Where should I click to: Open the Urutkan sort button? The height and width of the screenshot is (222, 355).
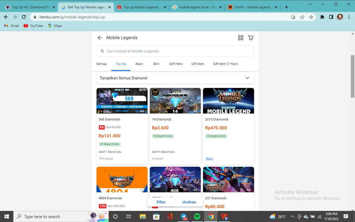[x=189, y=202]
